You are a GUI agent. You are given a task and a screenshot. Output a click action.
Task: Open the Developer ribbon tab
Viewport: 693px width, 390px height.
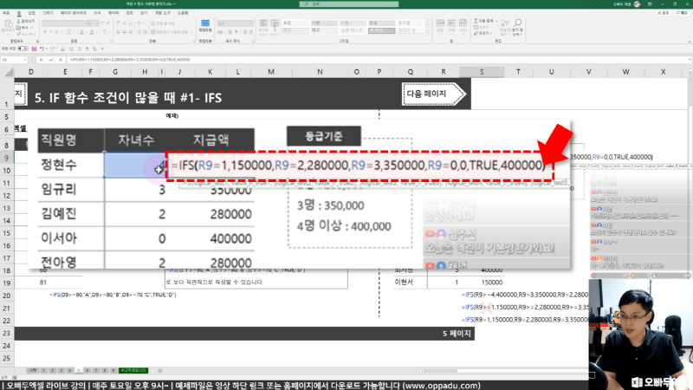click(x=163, y=13)
